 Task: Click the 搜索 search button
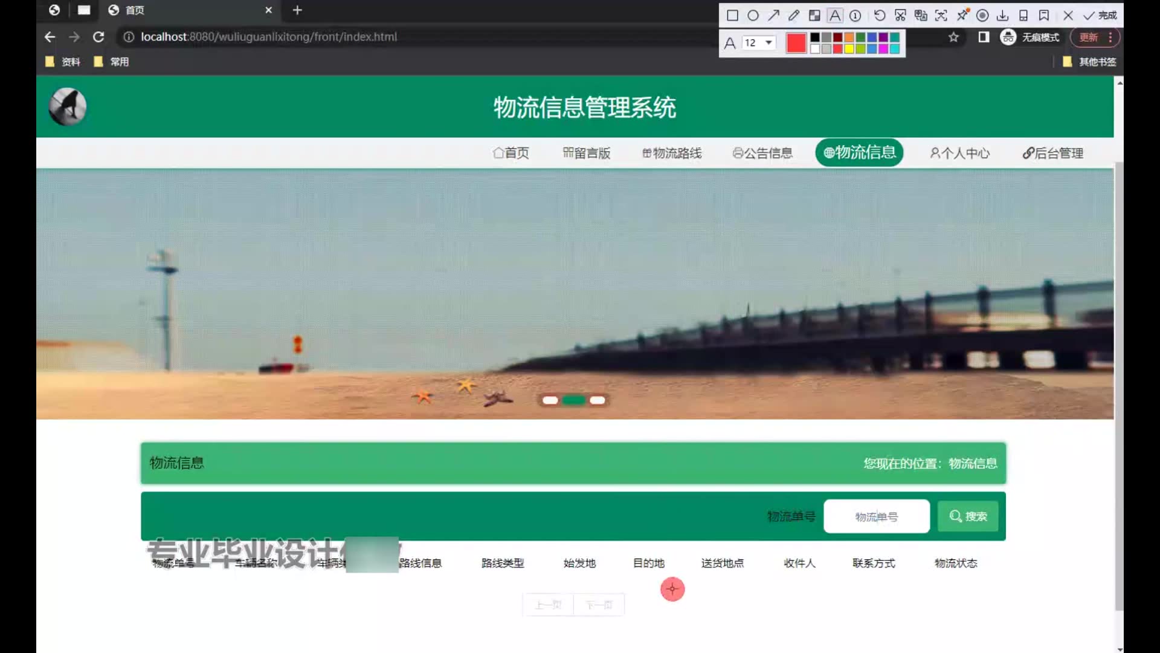click(968, 516)
